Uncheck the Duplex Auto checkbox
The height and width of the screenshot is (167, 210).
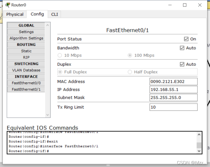182,64
